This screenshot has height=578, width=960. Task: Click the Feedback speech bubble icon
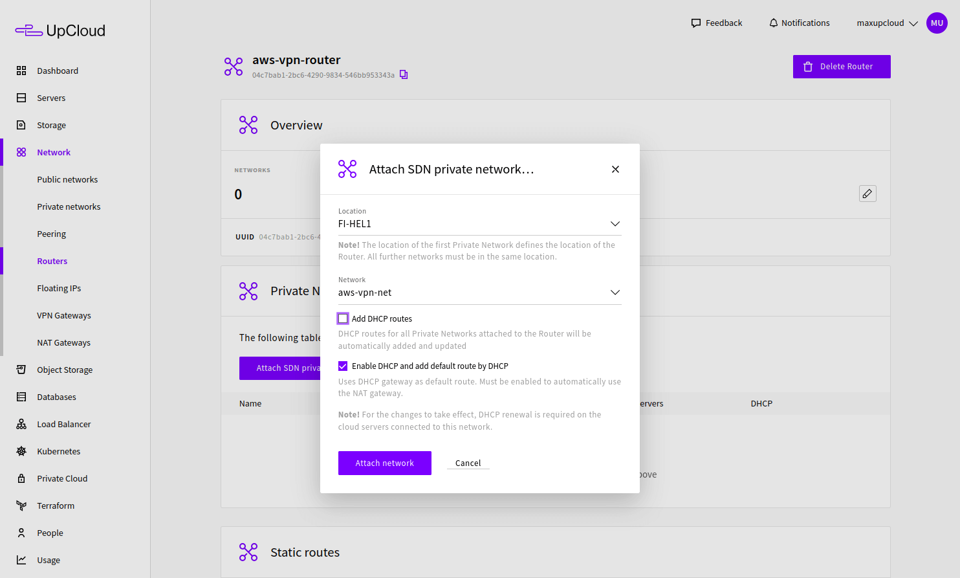696,23
